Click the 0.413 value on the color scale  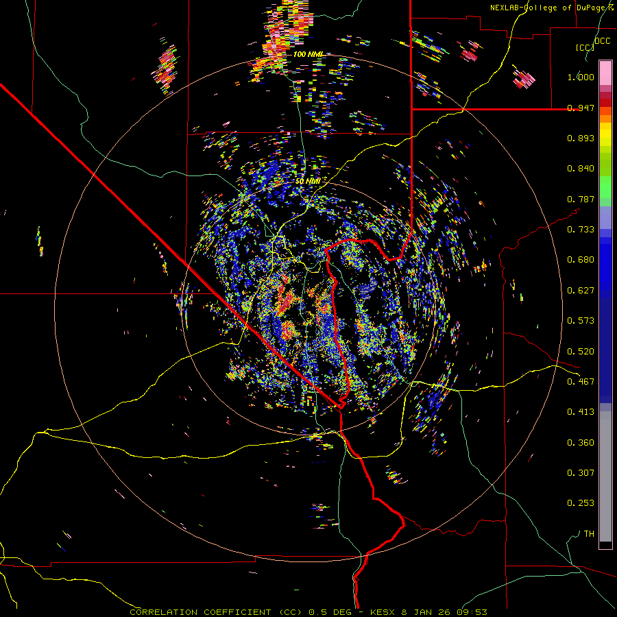(x=581, y=412)
